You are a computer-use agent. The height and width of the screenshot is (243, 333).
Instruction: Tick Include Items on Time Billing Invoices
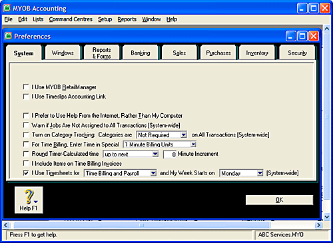tap(26, 164)
